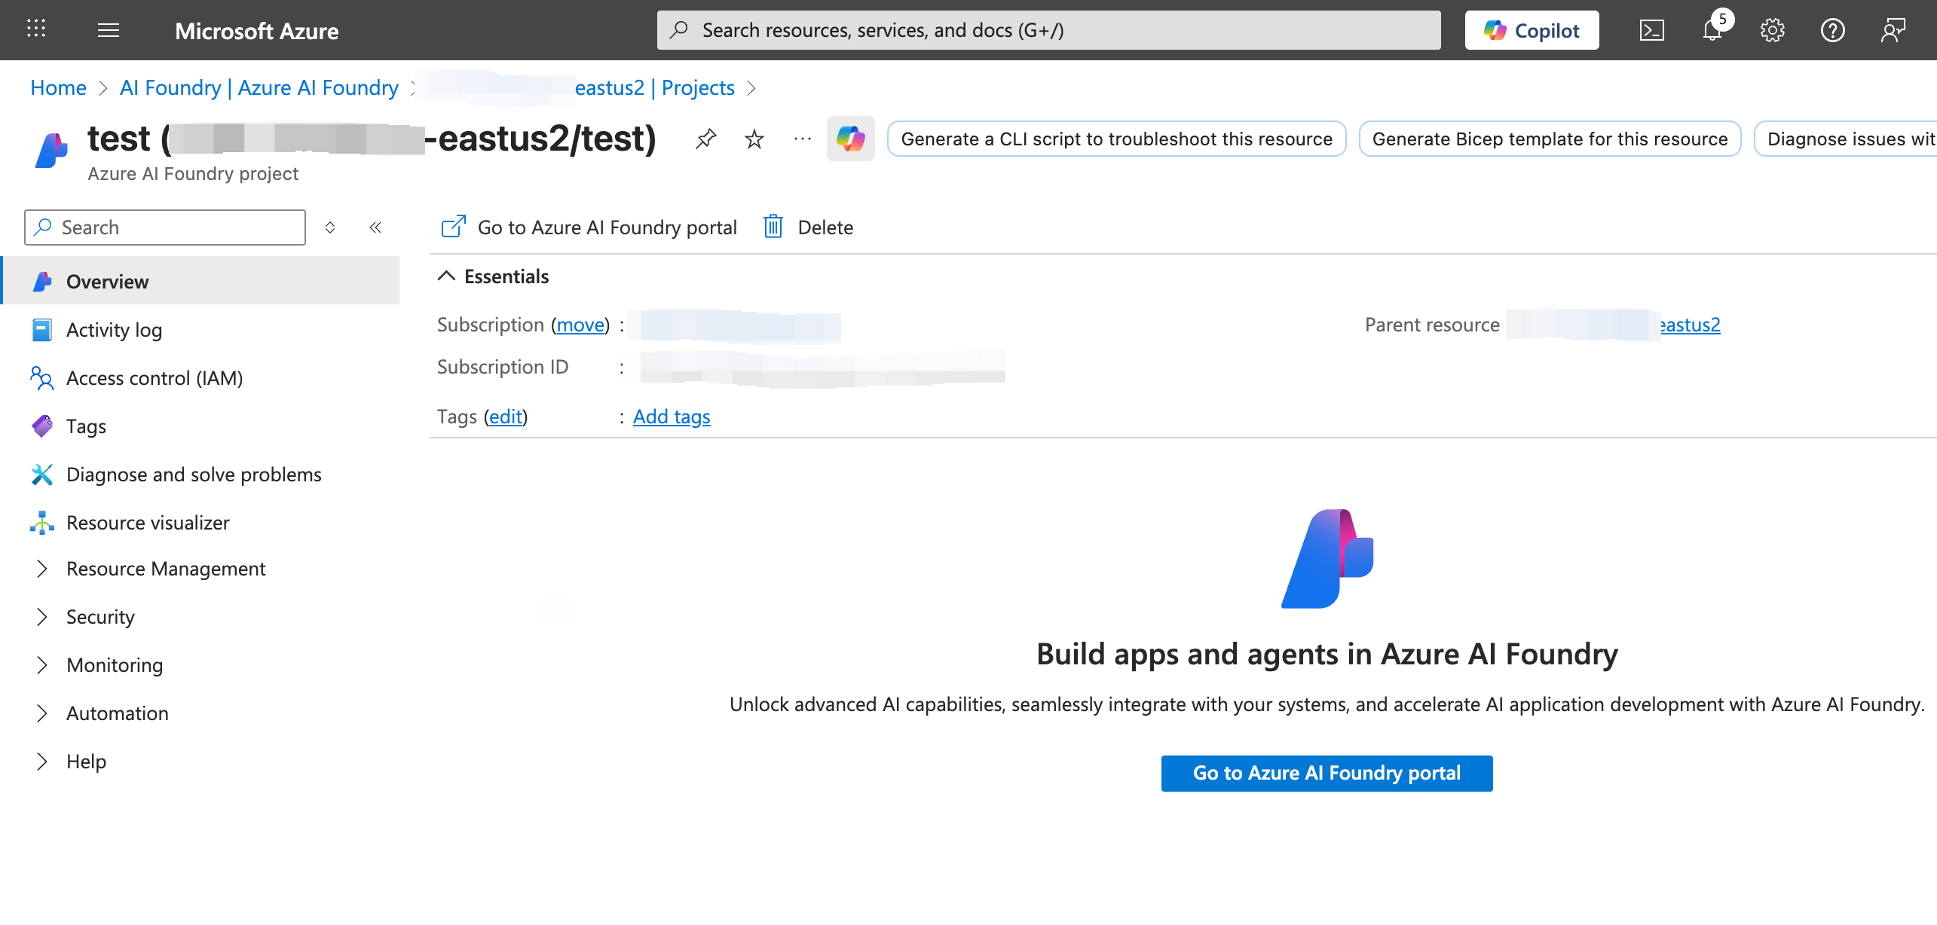Open the portal hamburger menu
The width and height of the screenshot is (1937, 925).
[x=108, y=30]
